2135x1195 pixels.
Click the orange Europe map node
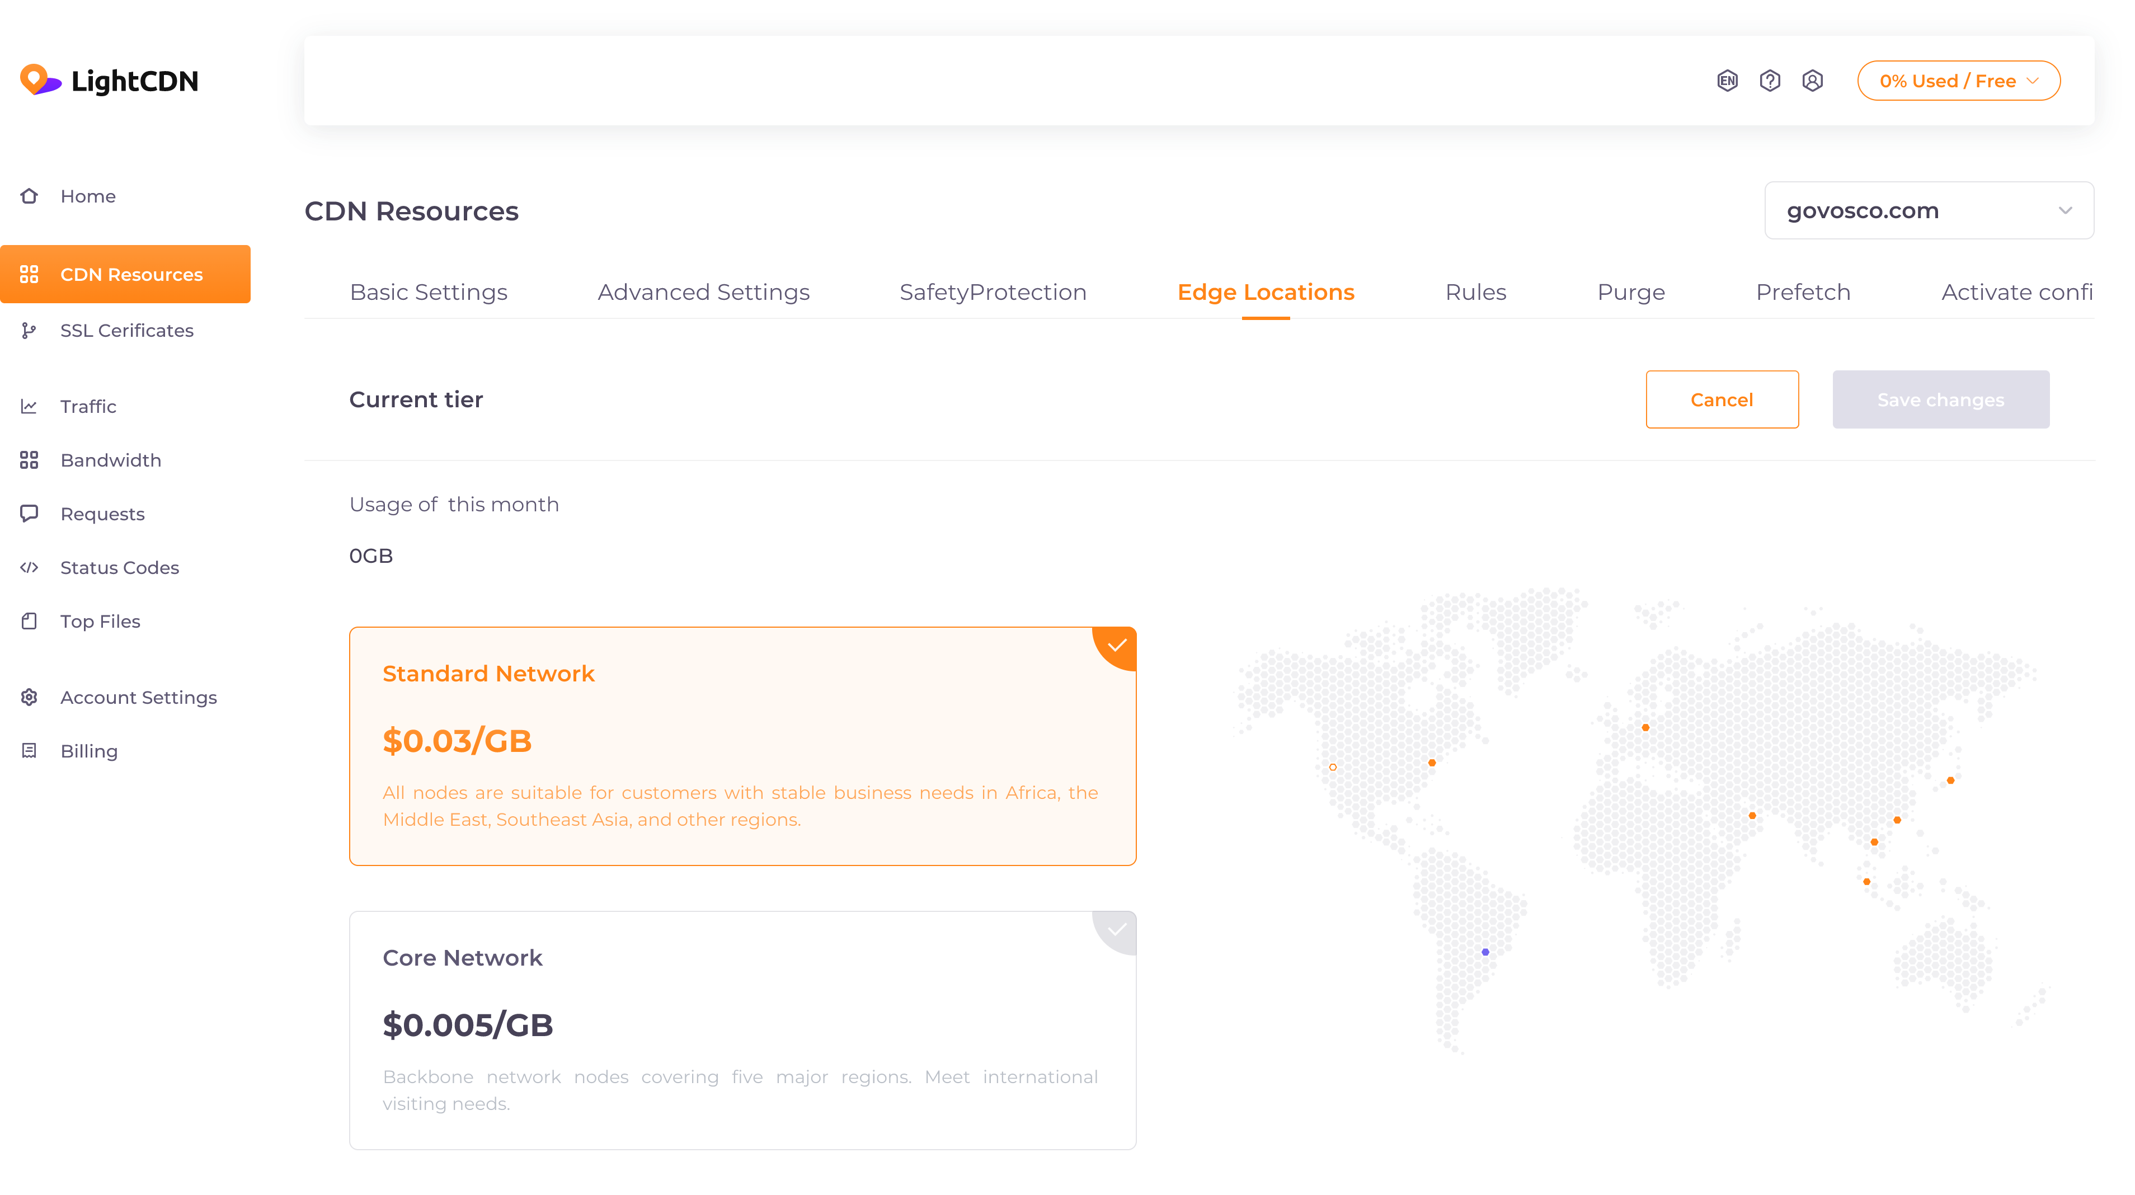[x=1645, y=728]
